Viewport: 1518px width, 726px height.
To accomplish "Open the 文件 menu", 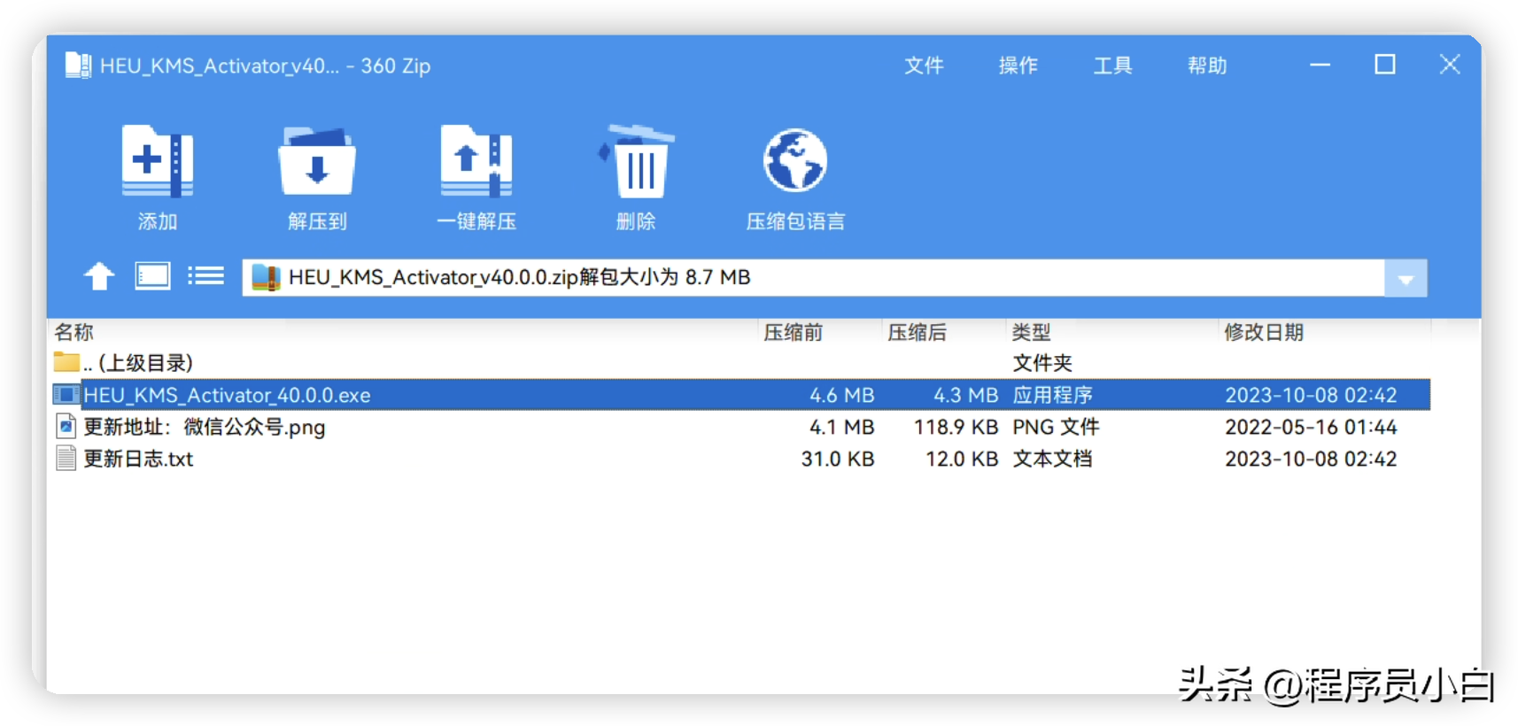I will click(x=924, y=66).
